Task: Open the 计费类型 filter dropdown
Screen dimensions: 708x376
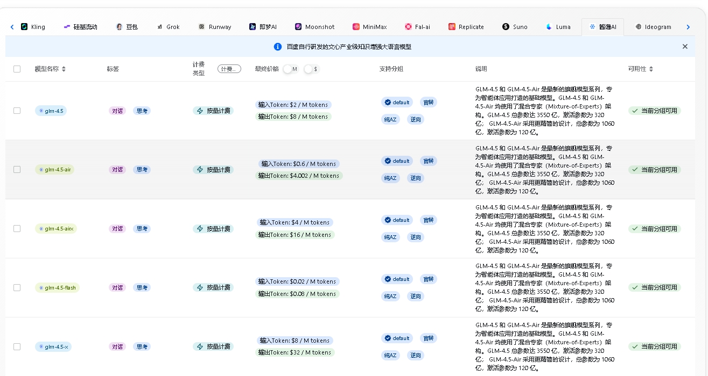Action: (229, 69)
